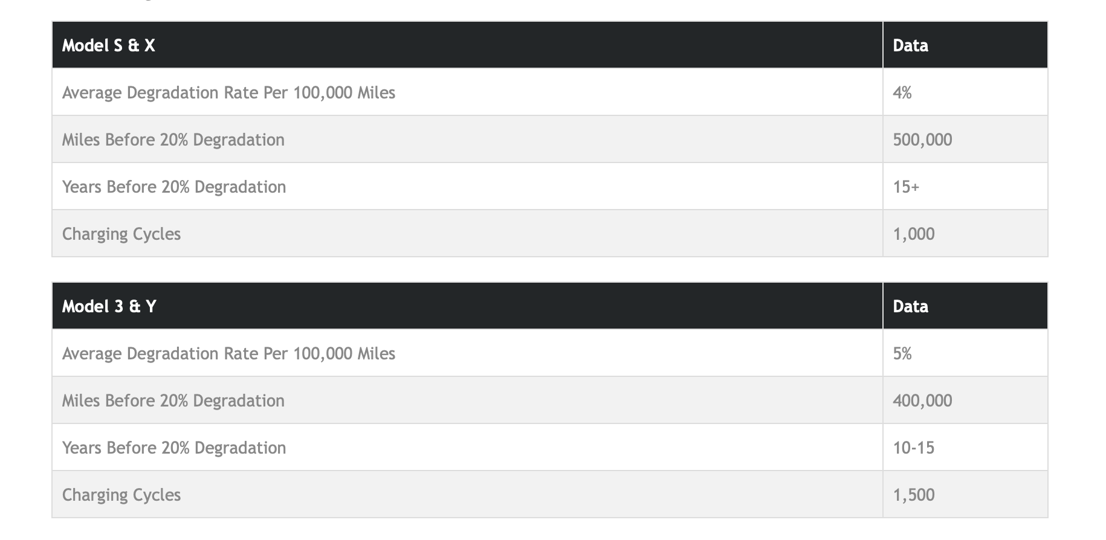Select Average Degradation Rate row label for Model 3 & Y
Screen dimensions: 1106x540
[x=228, y=354]
